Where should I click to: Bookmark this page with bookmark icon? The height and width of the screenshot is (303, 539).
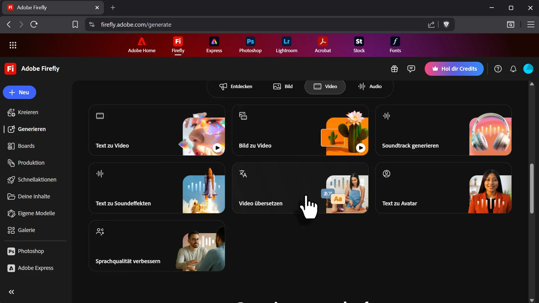(75, 25)
